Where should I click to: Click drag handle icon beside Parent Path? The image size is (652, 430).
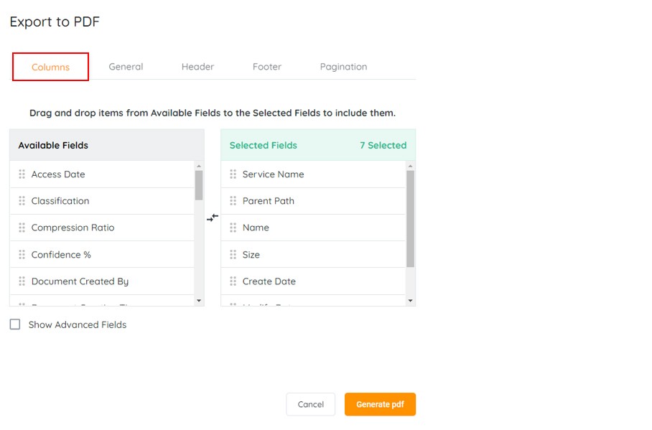(x=233, y=201)
